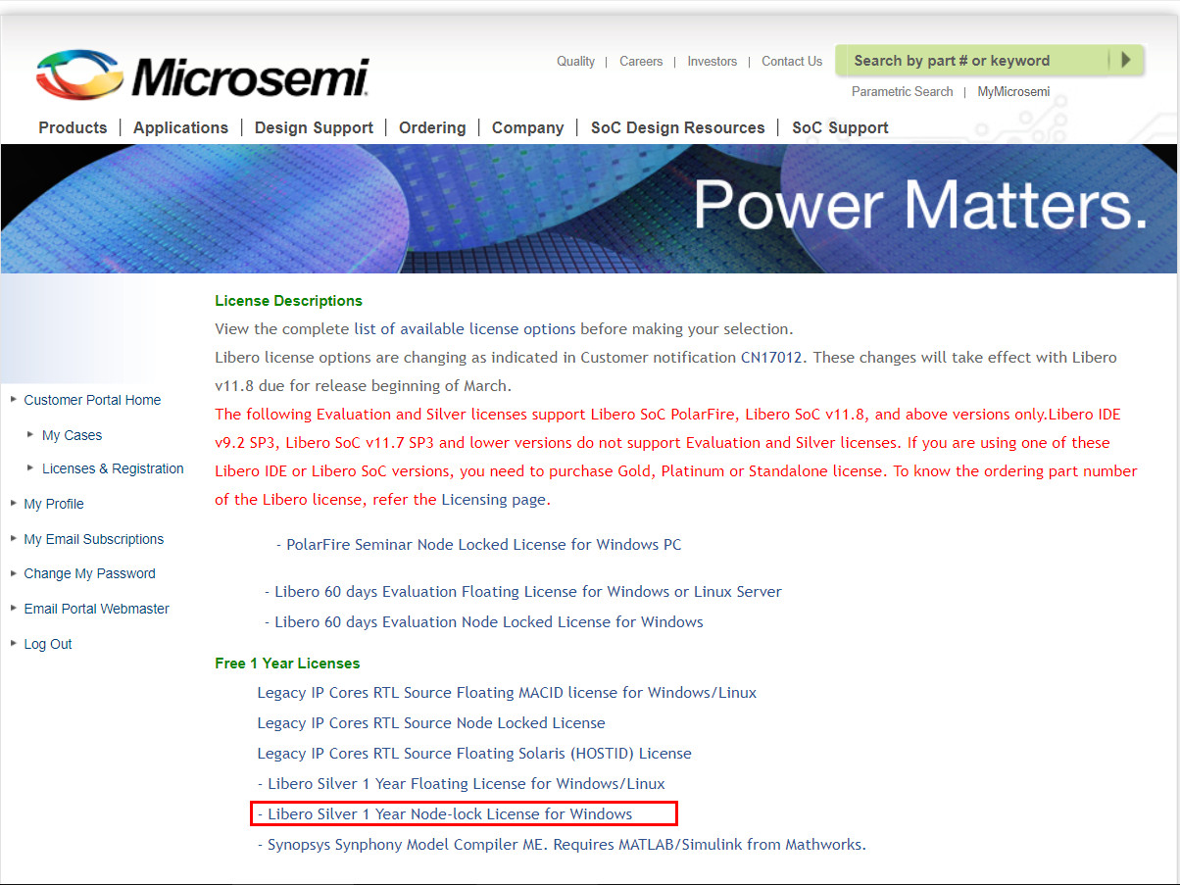Click the arrow beside Change My Password
The image size is (1180, 885).
click(x=14, y=572)
